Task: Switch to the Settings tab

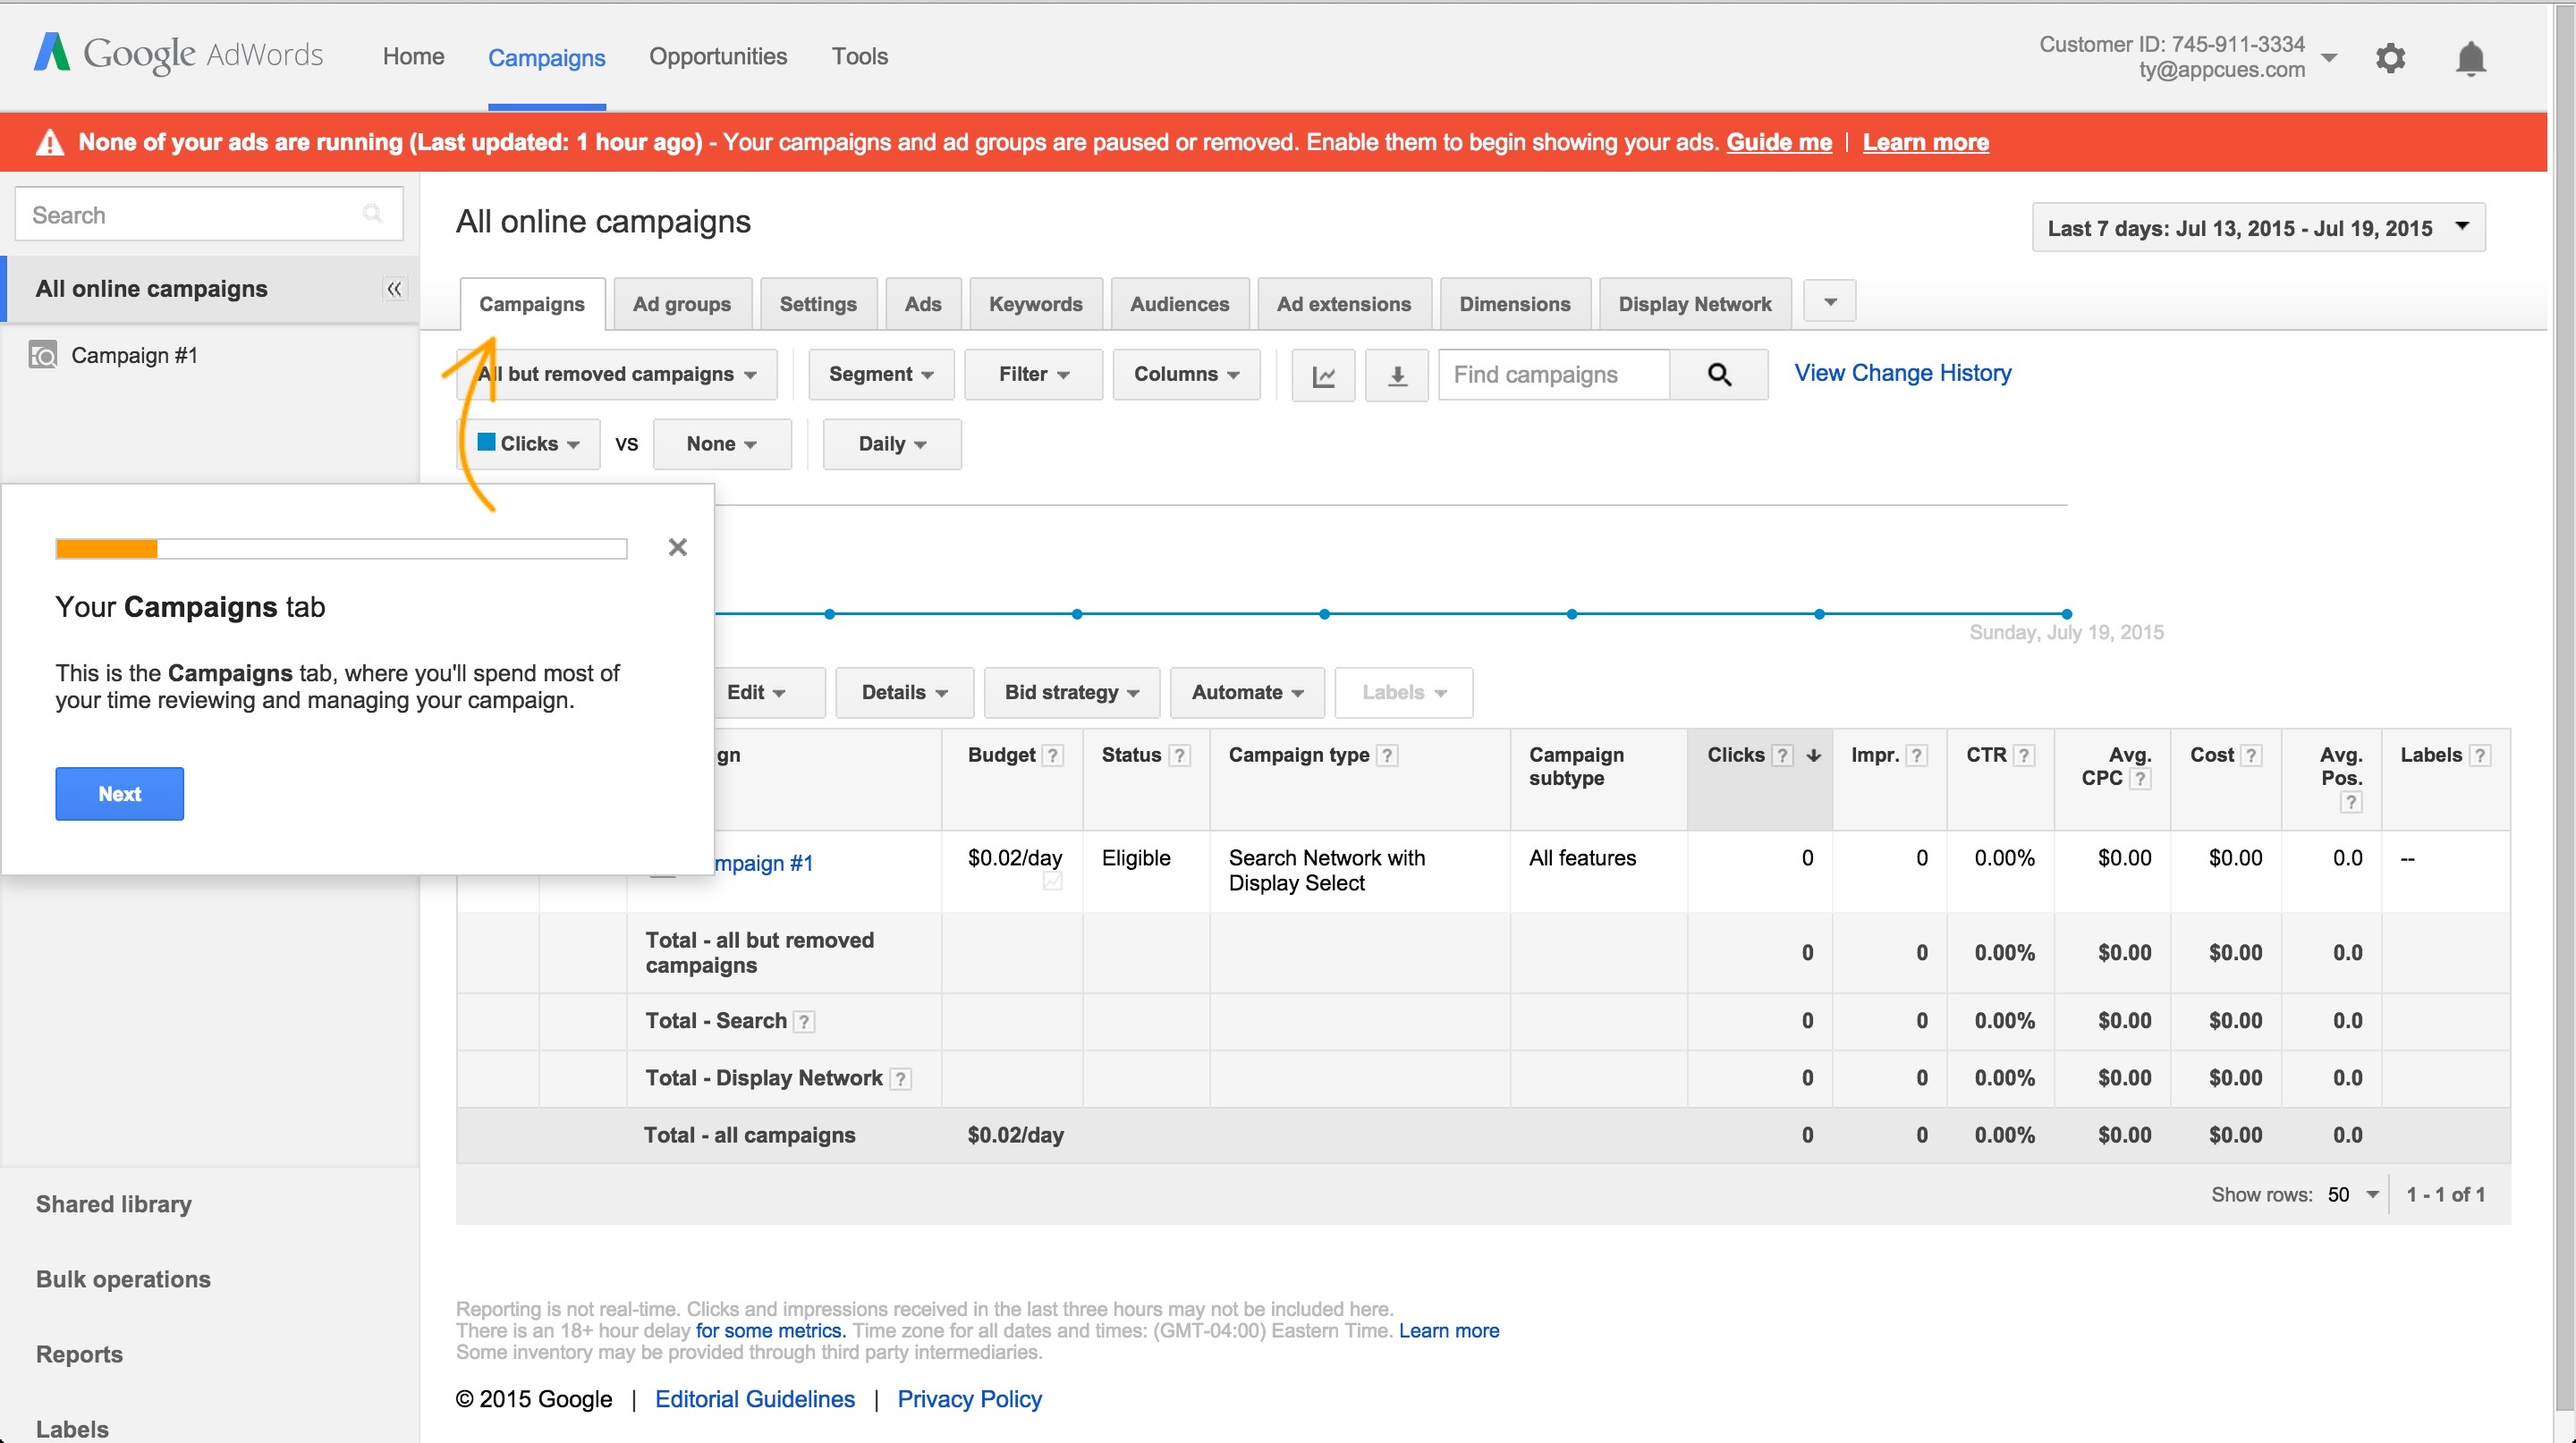Action: [818, 305]
